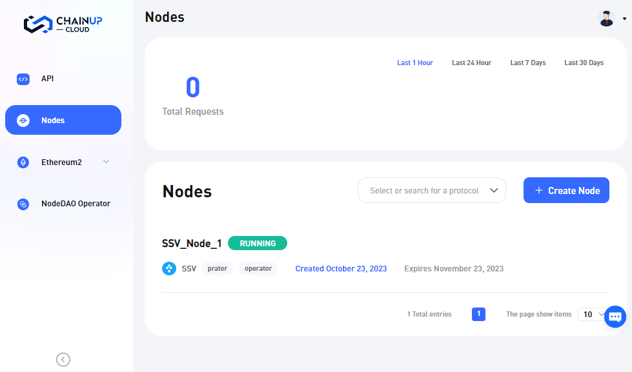Switch to Last 7 Days range
Screen dimensions: 632x372
(527, 63)
